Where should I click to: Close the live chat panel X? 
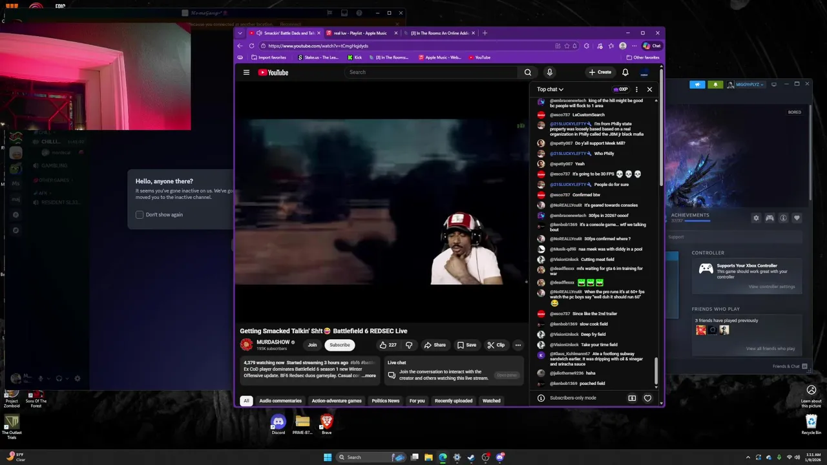click(x=649, y=89)
